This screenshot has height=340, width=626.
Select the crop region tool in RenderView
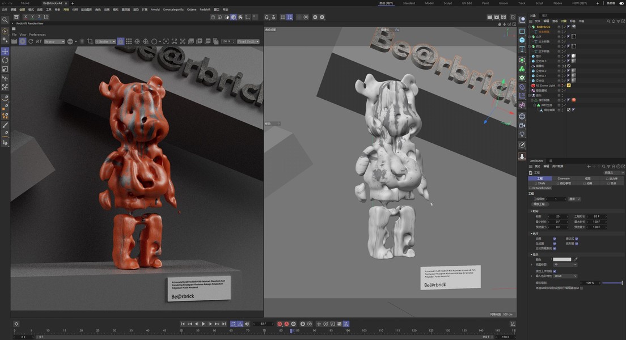click(x=90, y=41)
